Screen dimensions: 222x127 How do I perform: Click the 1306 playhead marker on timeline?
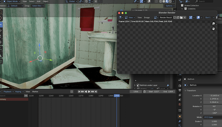click(117, 96)
